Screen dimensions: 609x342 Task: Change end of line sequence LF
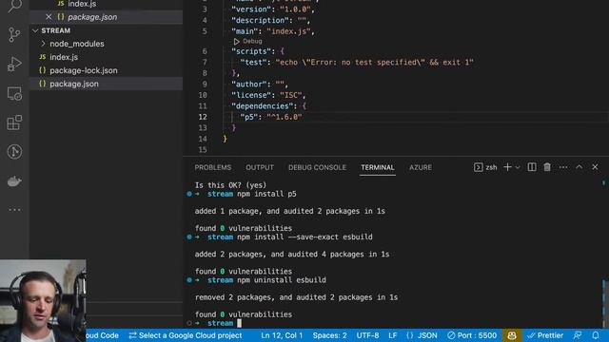[x=393, y=335]
